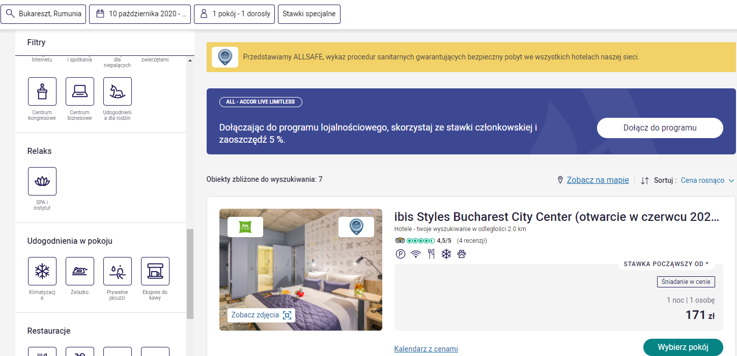Click the 171 zł price
The image size is (737, 356).
coord(700,315)
